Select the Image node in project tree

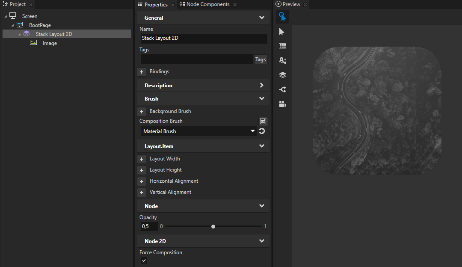point(50,43)
